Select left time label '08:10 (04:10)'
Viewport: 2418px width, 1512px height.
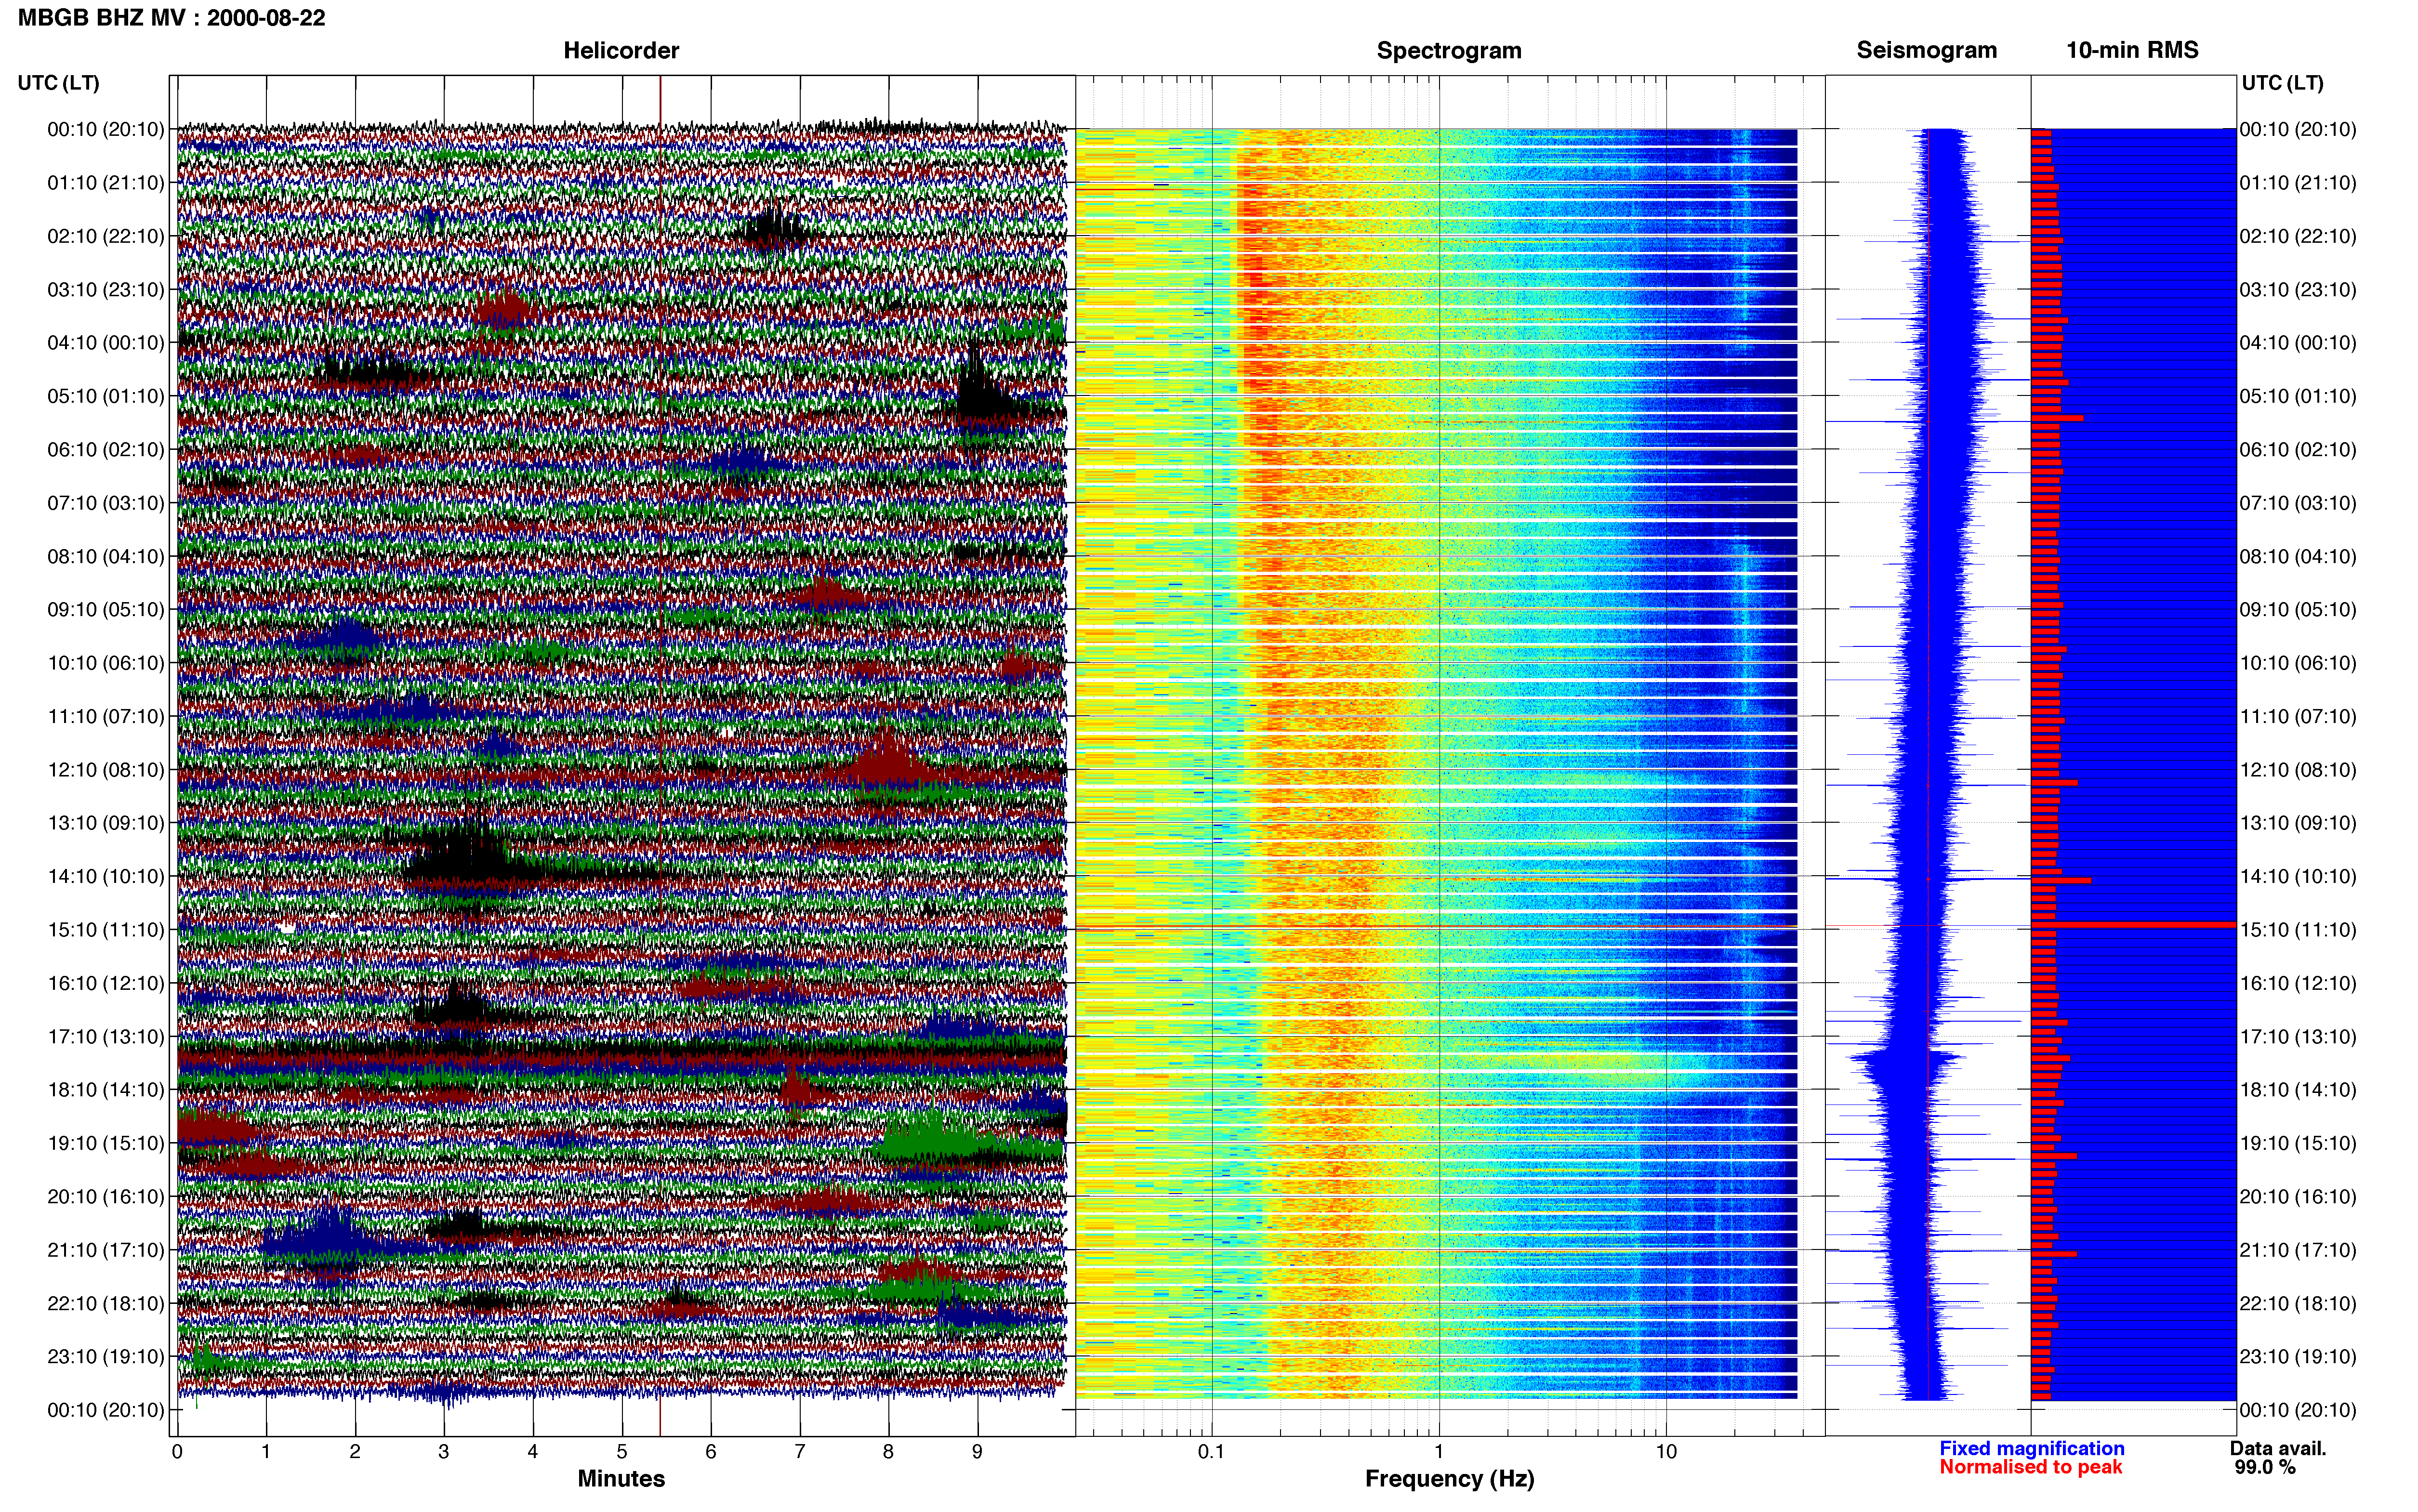pos(106,556)
